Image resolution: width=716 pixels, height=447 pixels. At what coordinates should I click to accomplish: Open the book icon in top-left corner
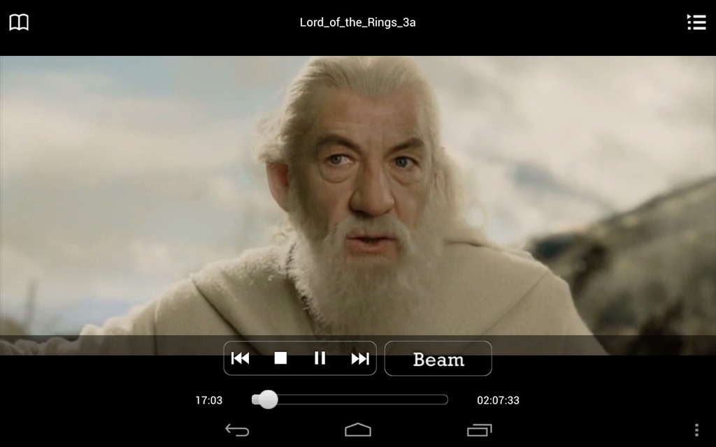(19, 22)
